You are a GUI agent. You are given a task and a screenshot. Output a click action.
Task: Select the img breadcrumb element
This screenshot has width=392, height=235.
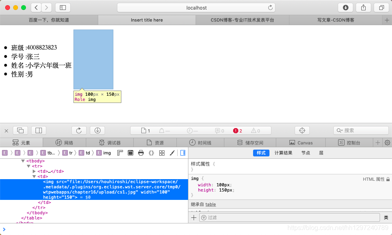coord(104,153)
